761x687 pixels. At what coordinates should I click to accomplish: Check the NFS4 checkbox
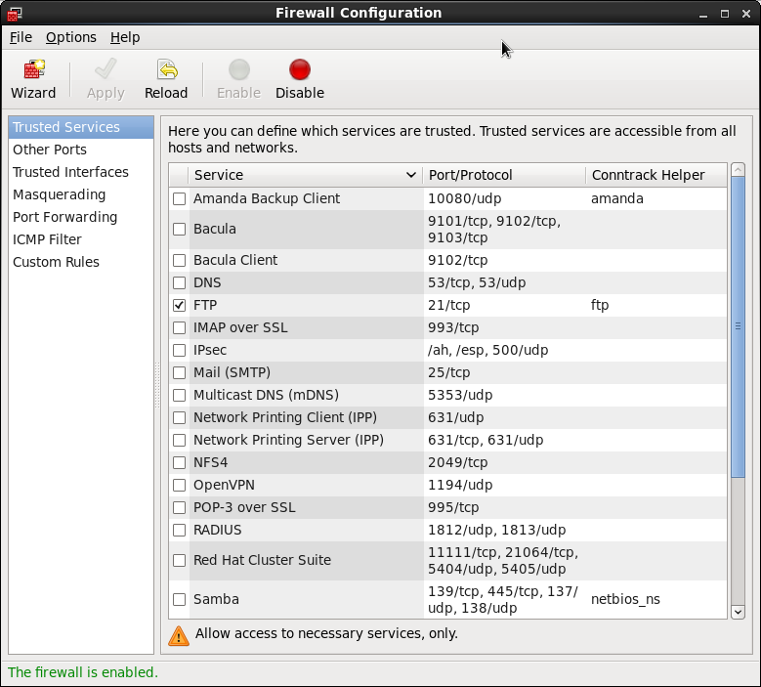[180, 462]
